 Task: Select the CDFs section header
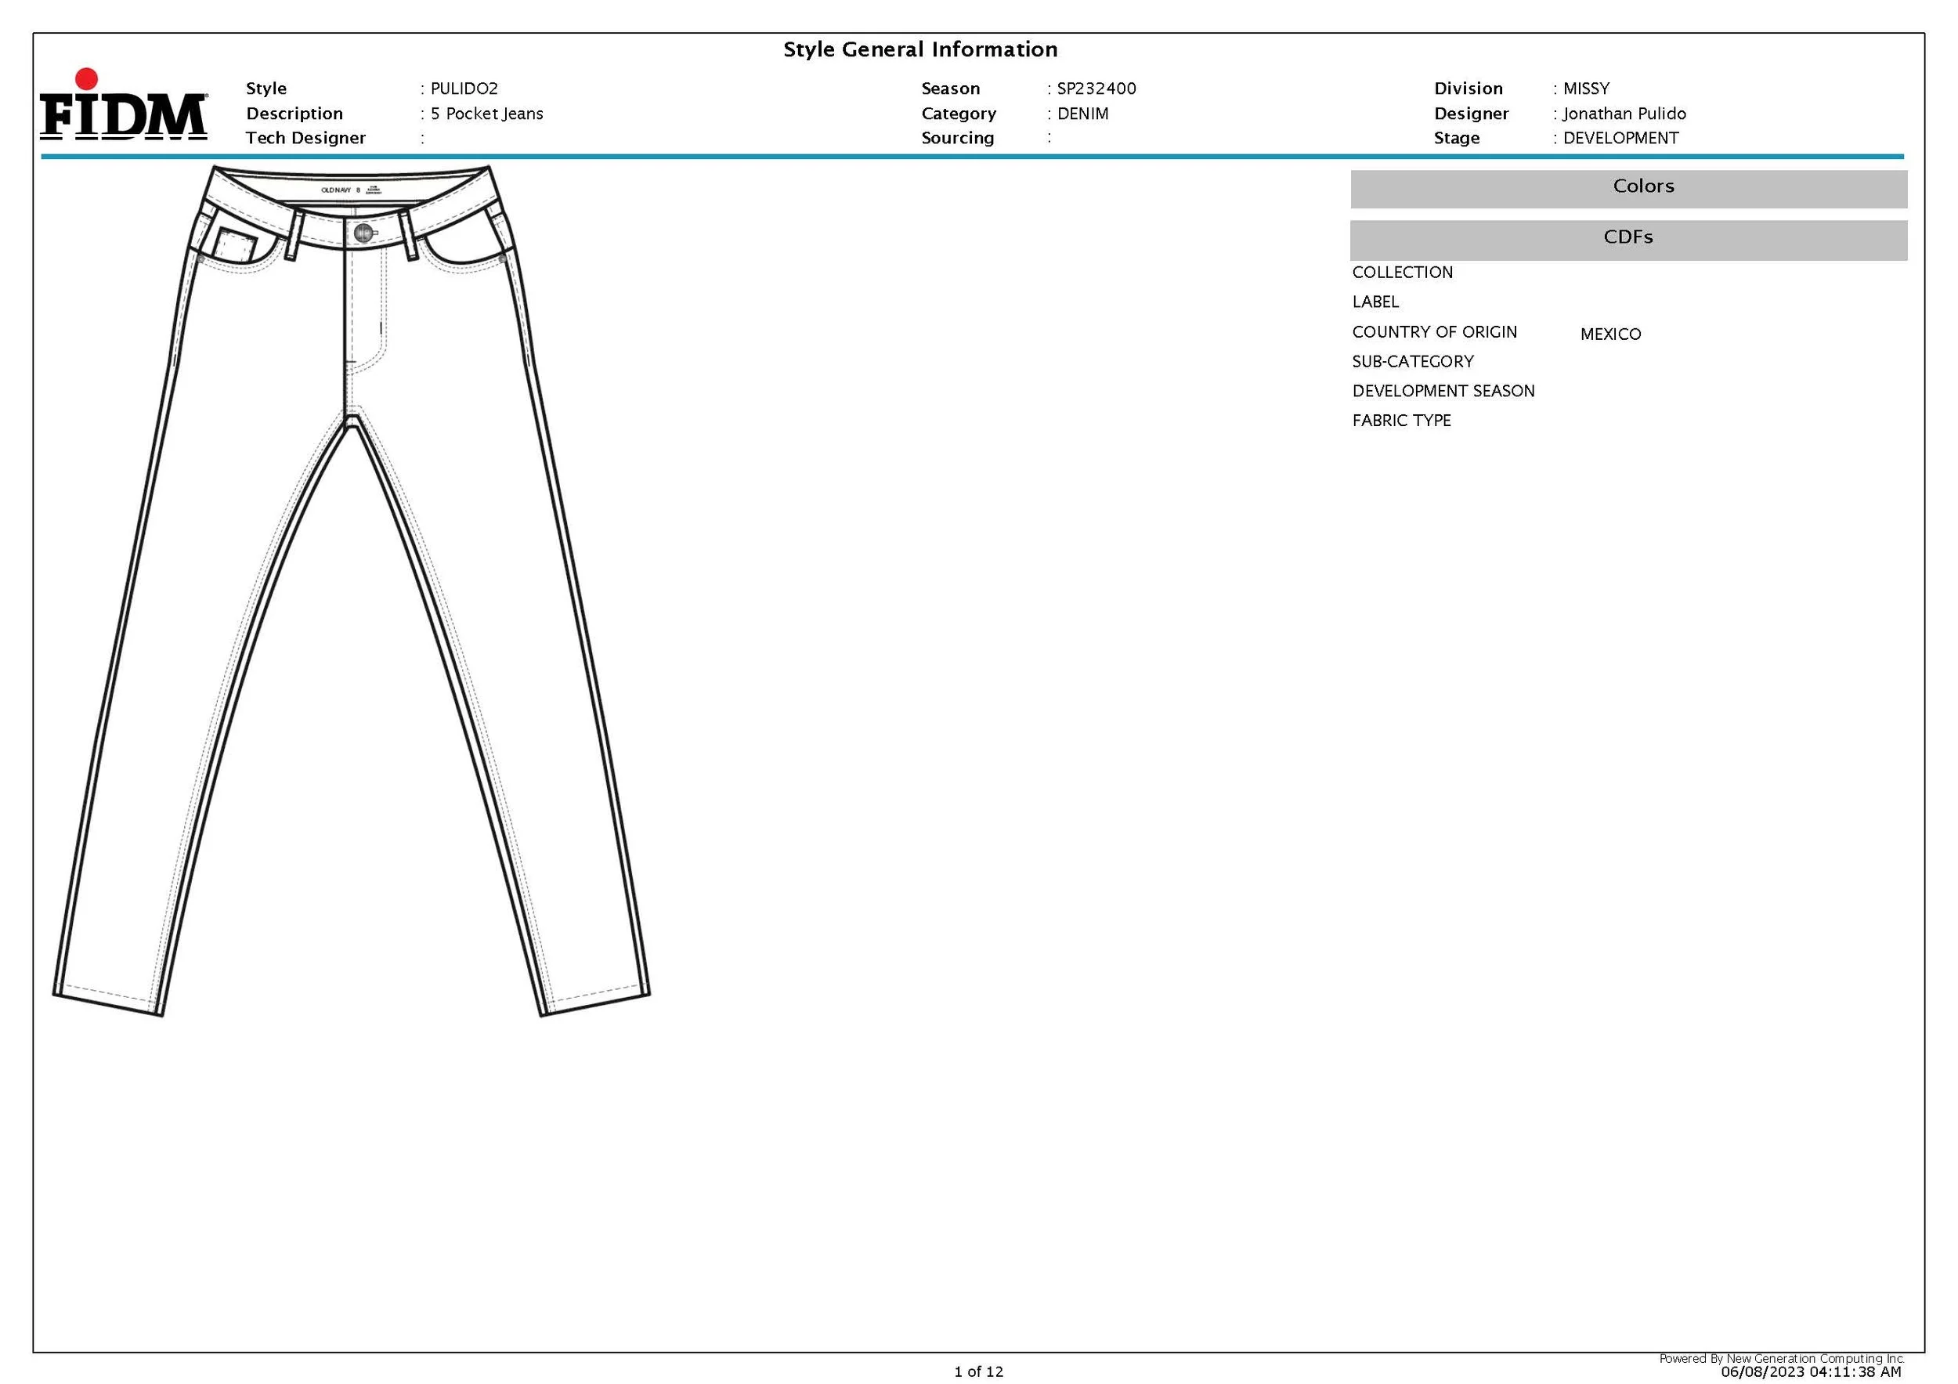(x=1627, y=239)
